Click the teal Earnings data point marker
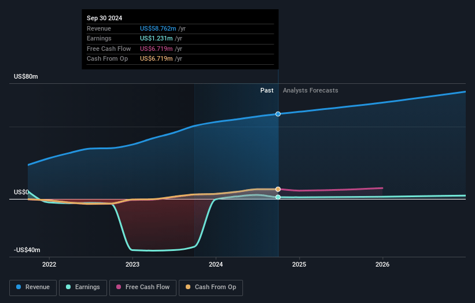 tap(278, 197)
